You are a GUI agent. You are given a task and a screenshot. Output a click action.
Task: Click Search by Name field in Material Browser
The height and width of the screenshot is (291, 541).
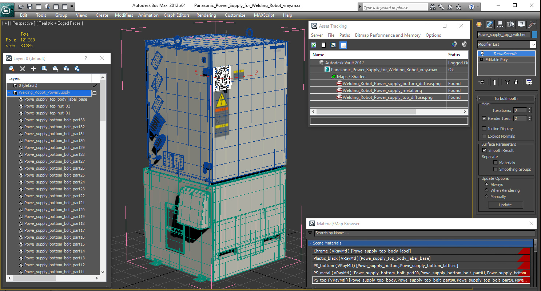pos(425,233)
